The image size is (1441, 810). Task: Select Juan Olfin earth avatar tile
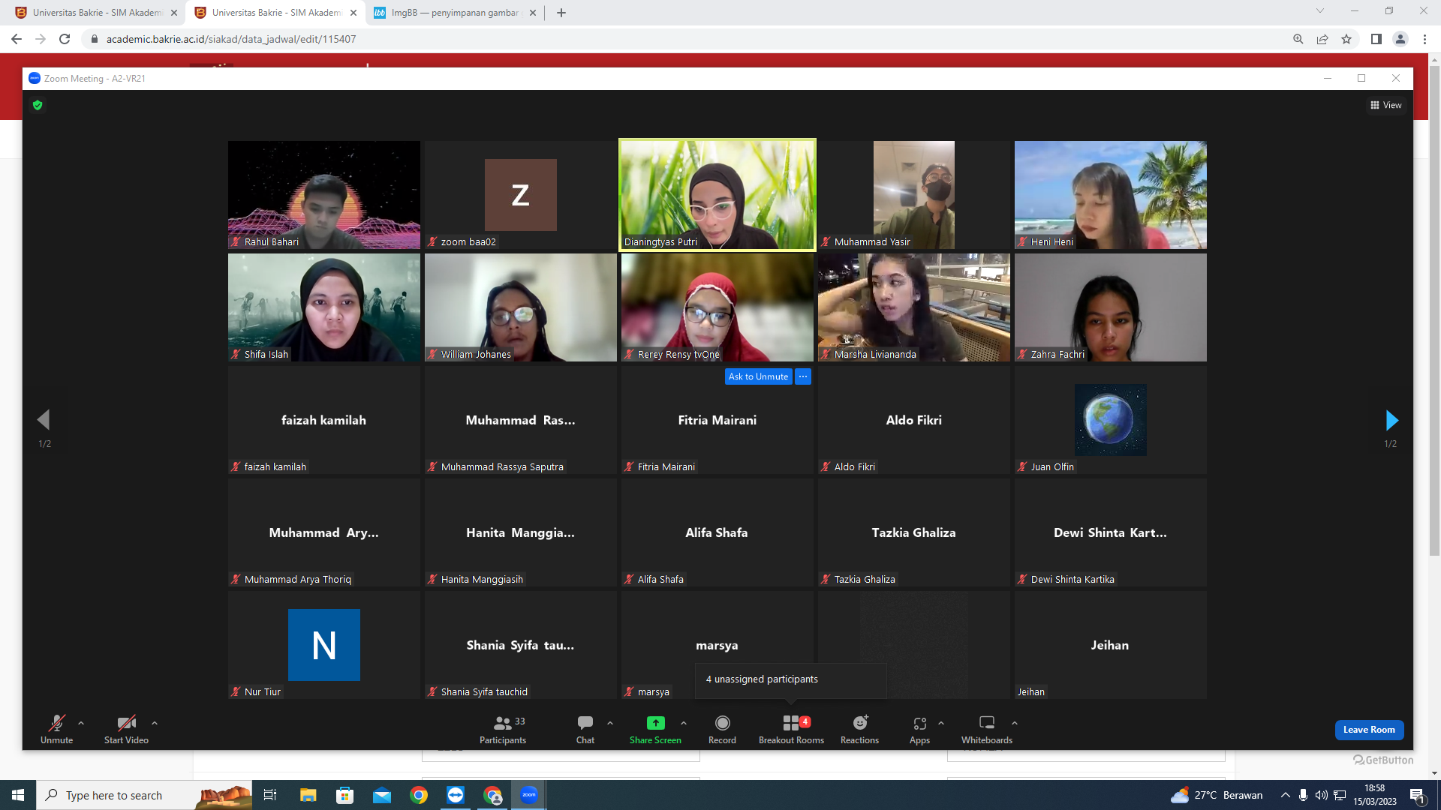tap(1111, 420)
